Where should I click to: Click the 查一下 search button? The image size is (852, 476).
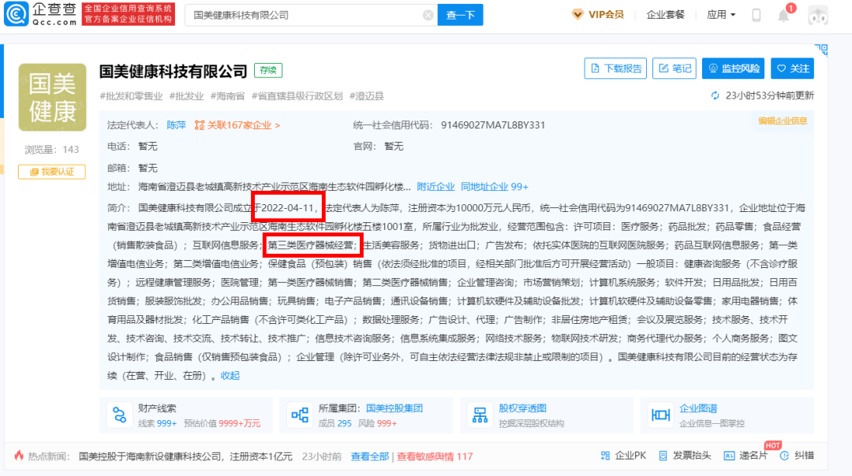point(461,15)
